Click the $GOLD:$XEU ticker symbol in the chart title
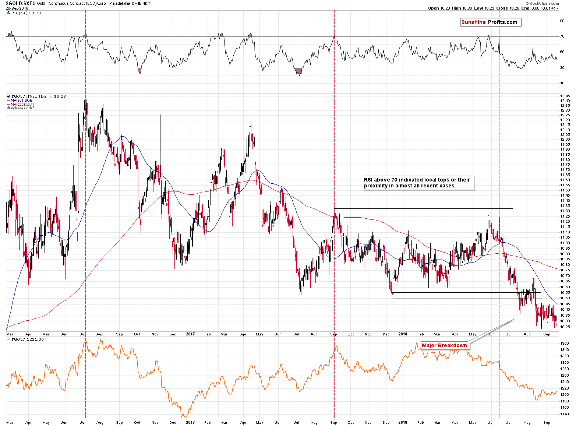Image resolution: width=576 pixels, height=426 pixels. tap(21, 3)
